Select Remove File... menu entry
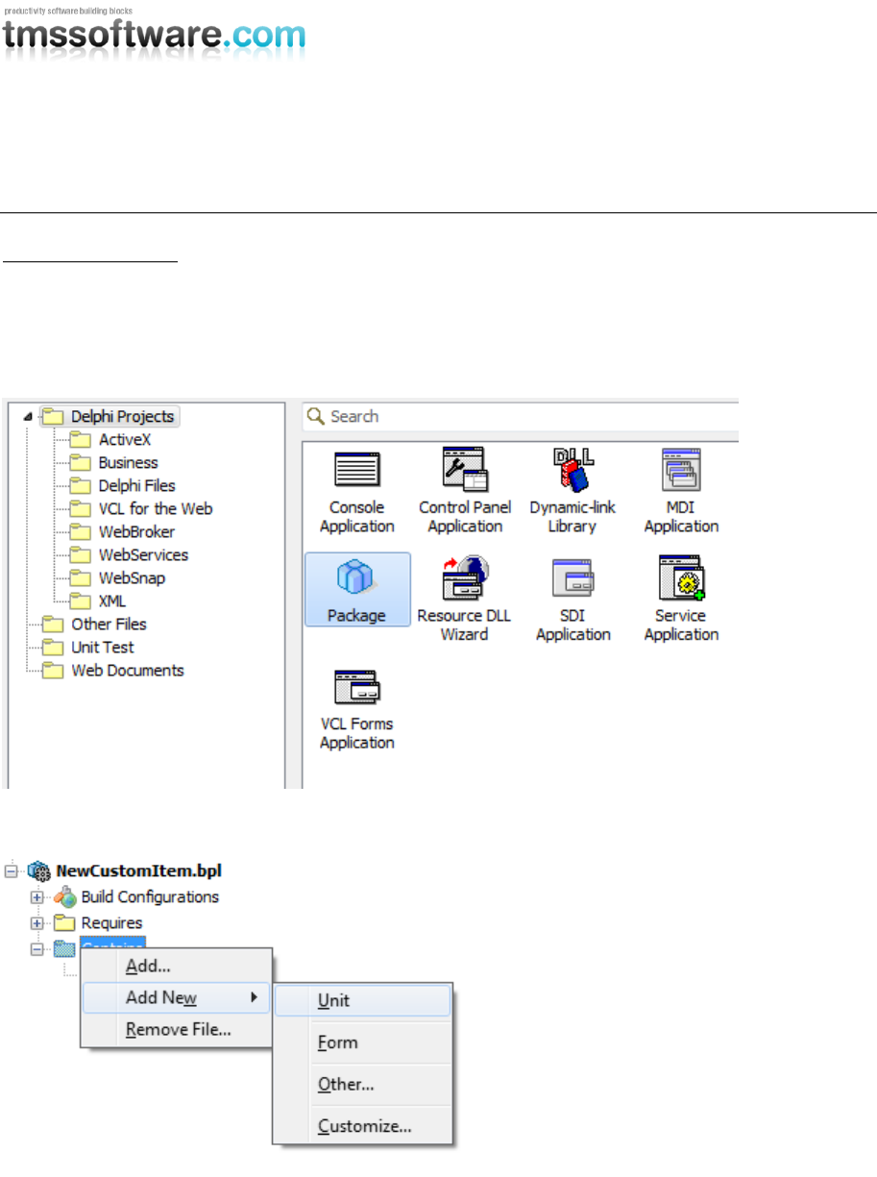877x1177 pixels. (177, 1030)
